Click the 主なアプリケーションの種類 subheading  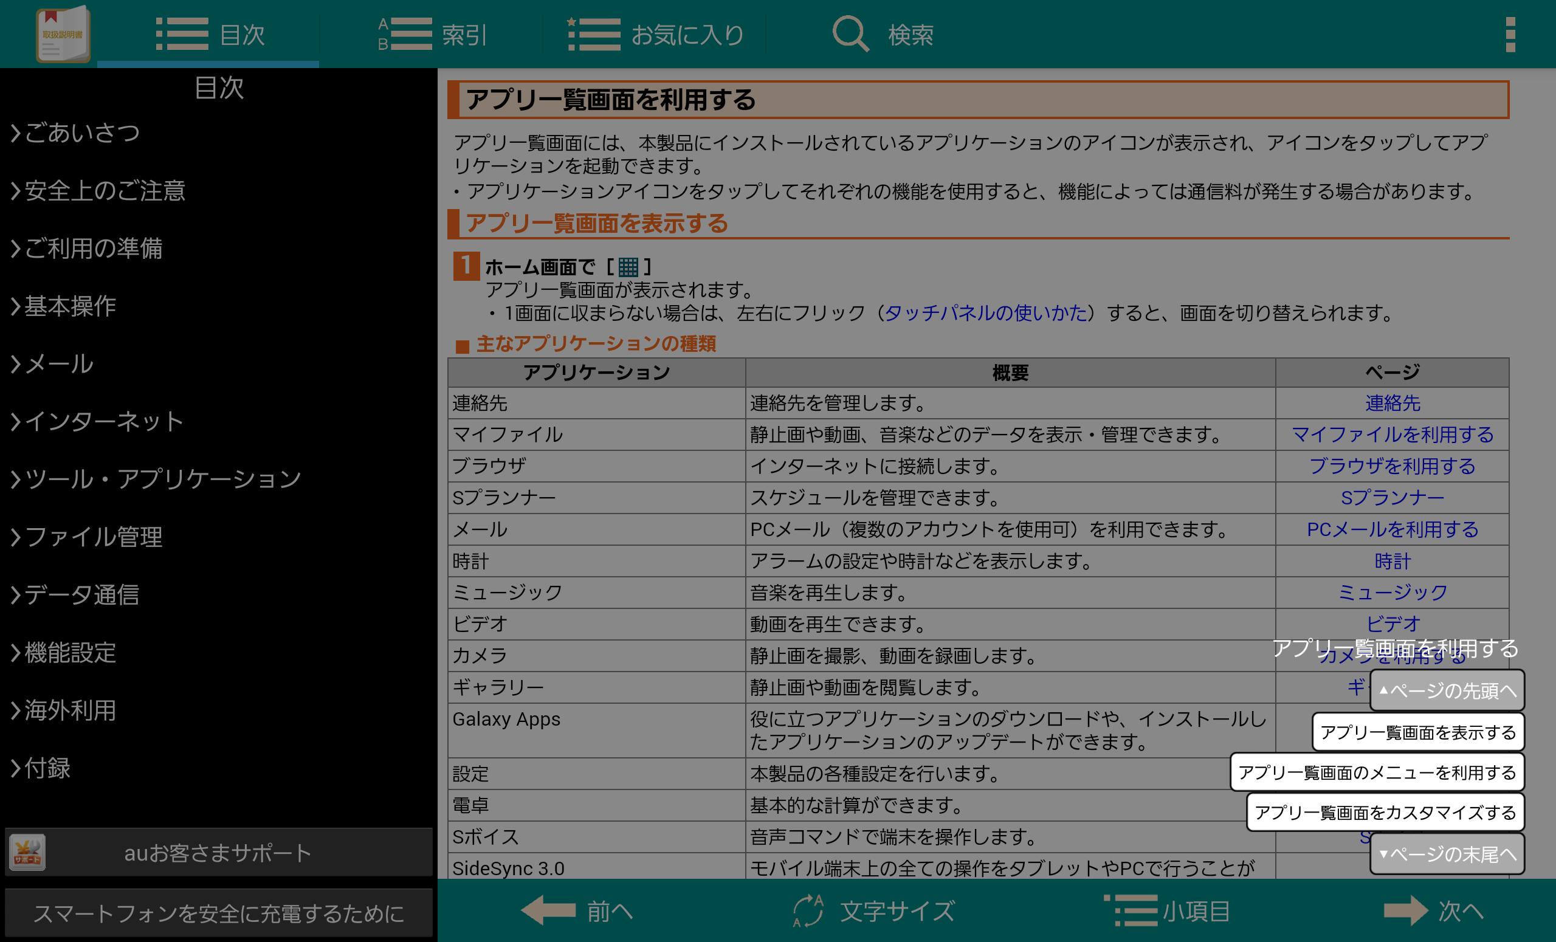(x=596, y=344)
